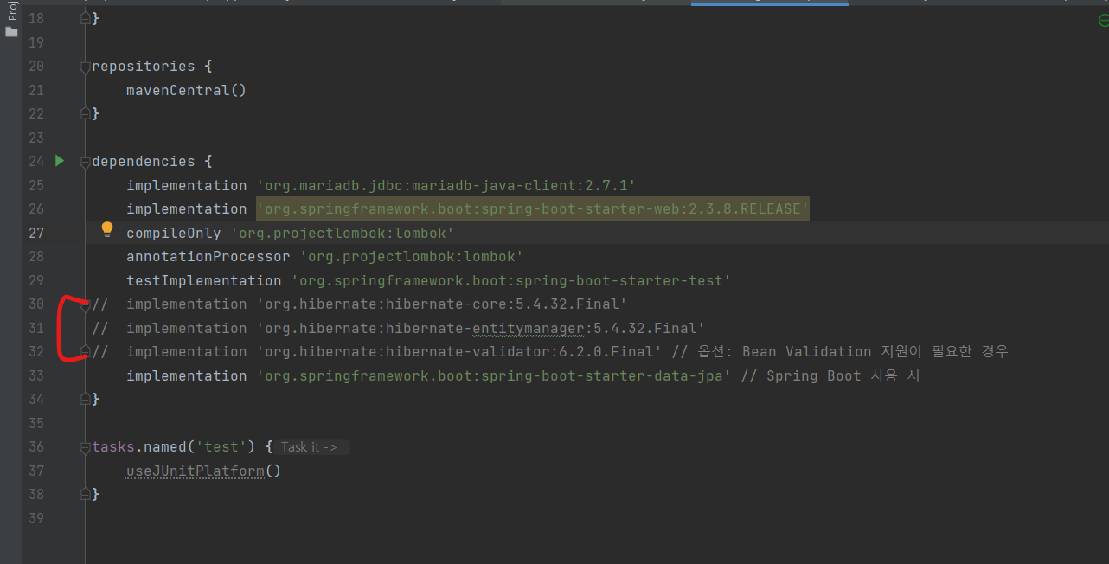
Task: Click the compileOnly lombok string
Action: [343, 233]
